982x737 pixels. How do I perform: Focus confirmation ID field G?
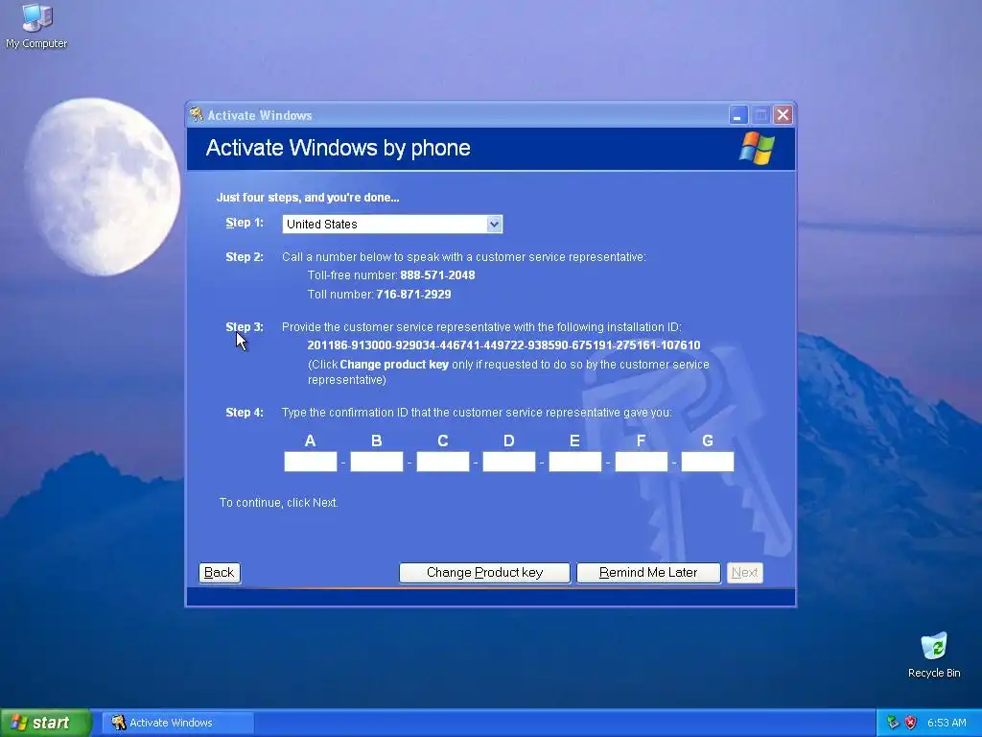point(708,462)
